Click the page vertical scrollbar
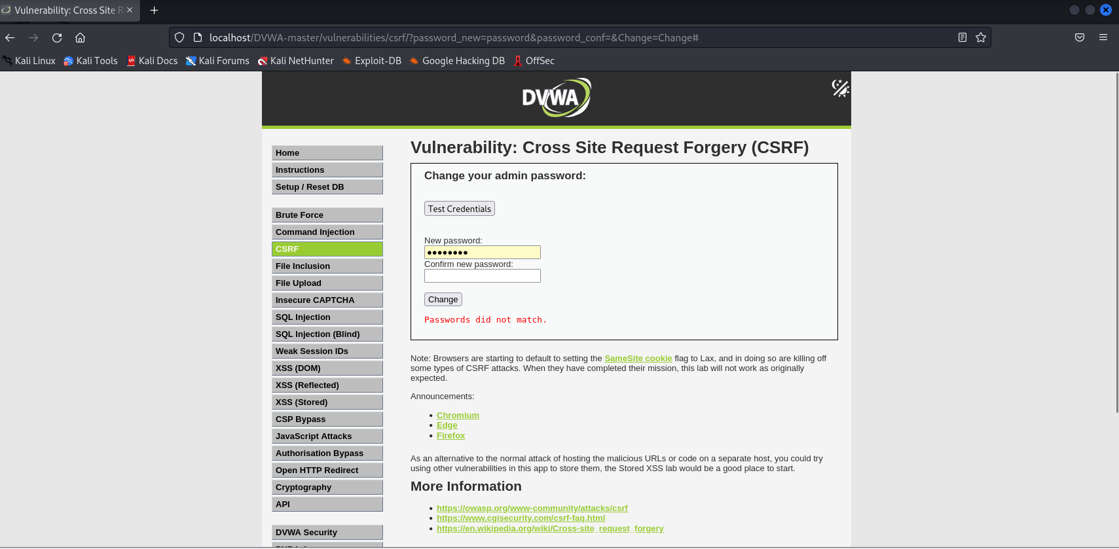The width and height of the screenshot is (1119, 549). click(x=1116, y=242)
